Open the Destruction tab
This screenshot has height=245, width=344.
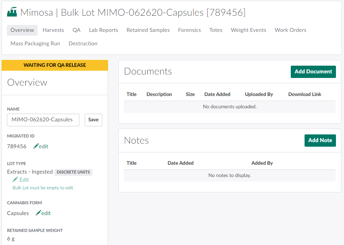click(83, 43)
